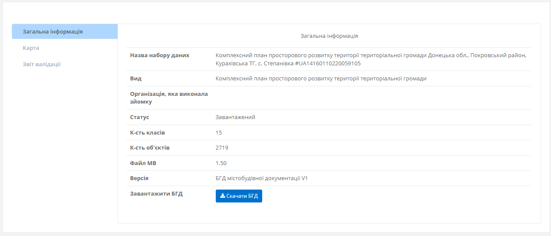Open the Карта tab in sidebar

(x=31, y=48)
